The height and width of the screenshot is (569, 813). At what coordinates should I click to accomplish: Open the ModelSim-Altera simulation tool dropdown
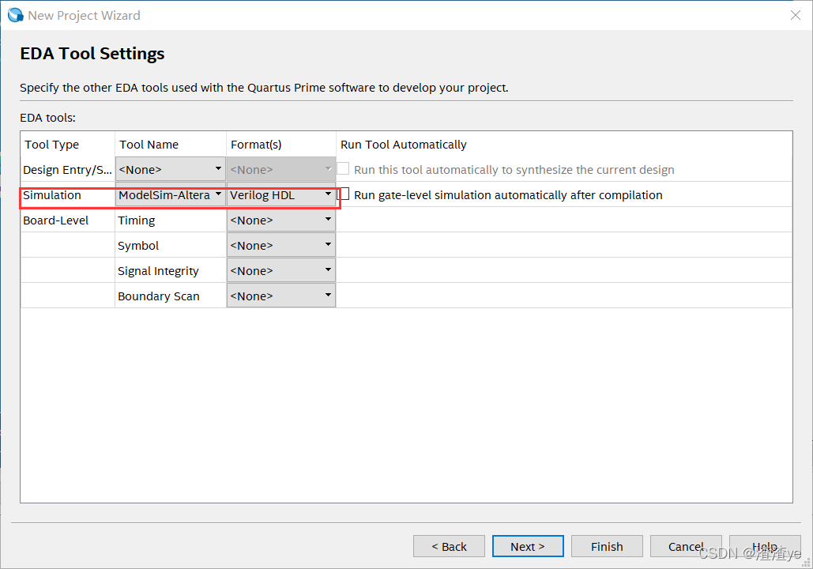point(170,194)
